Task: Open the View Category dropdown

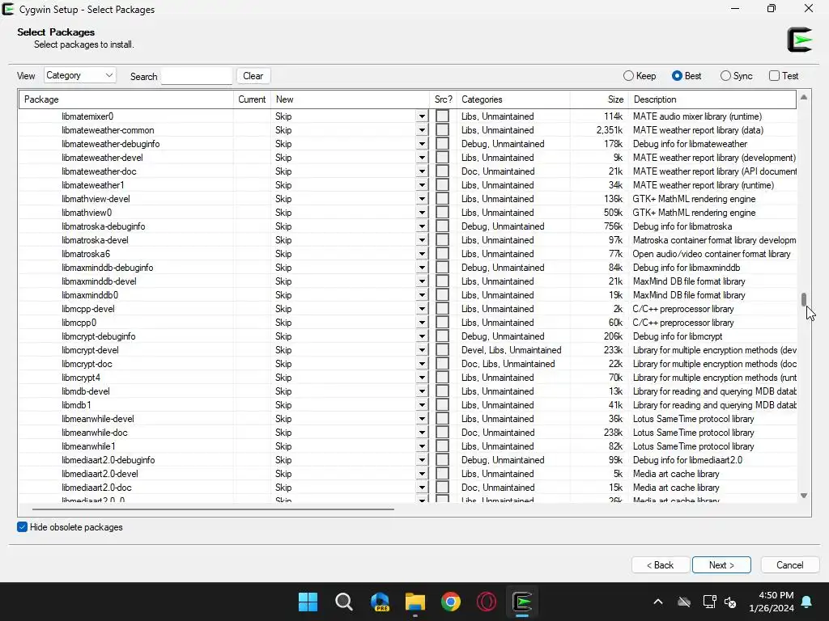Action: (80, 75)
